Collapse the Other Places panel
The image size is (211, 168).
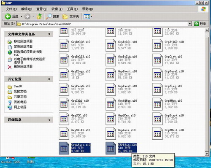pyautogui.click(x=49, y=79)
